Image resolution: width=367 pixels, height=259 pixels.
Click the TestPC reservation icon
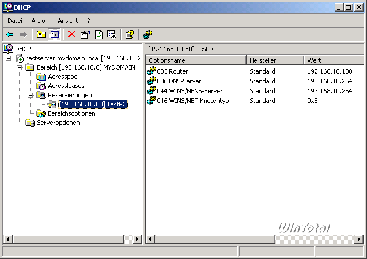52,104
